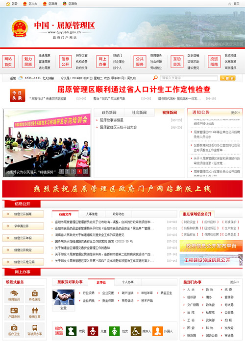Open the 屈原管理区顺利通过省人口计生工作定性检查 headline
The image size is (245, 342).
click(x=134, y=90)
